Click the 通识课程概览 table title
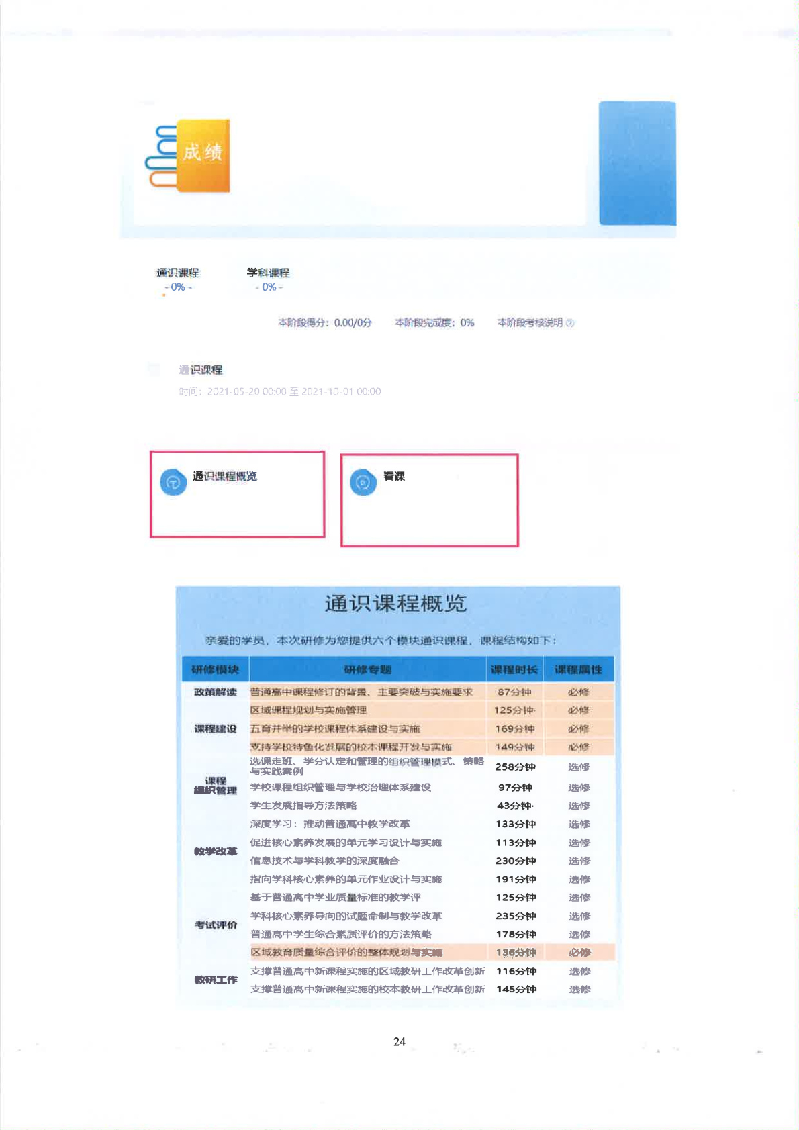 tap(395, 604)
